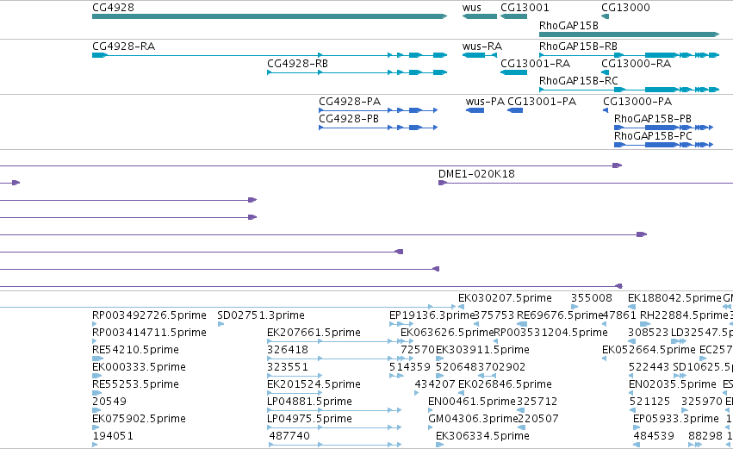The image size is (733, 449).
Task: Open EST LP04881.5prime
Action: coord(309,402)
